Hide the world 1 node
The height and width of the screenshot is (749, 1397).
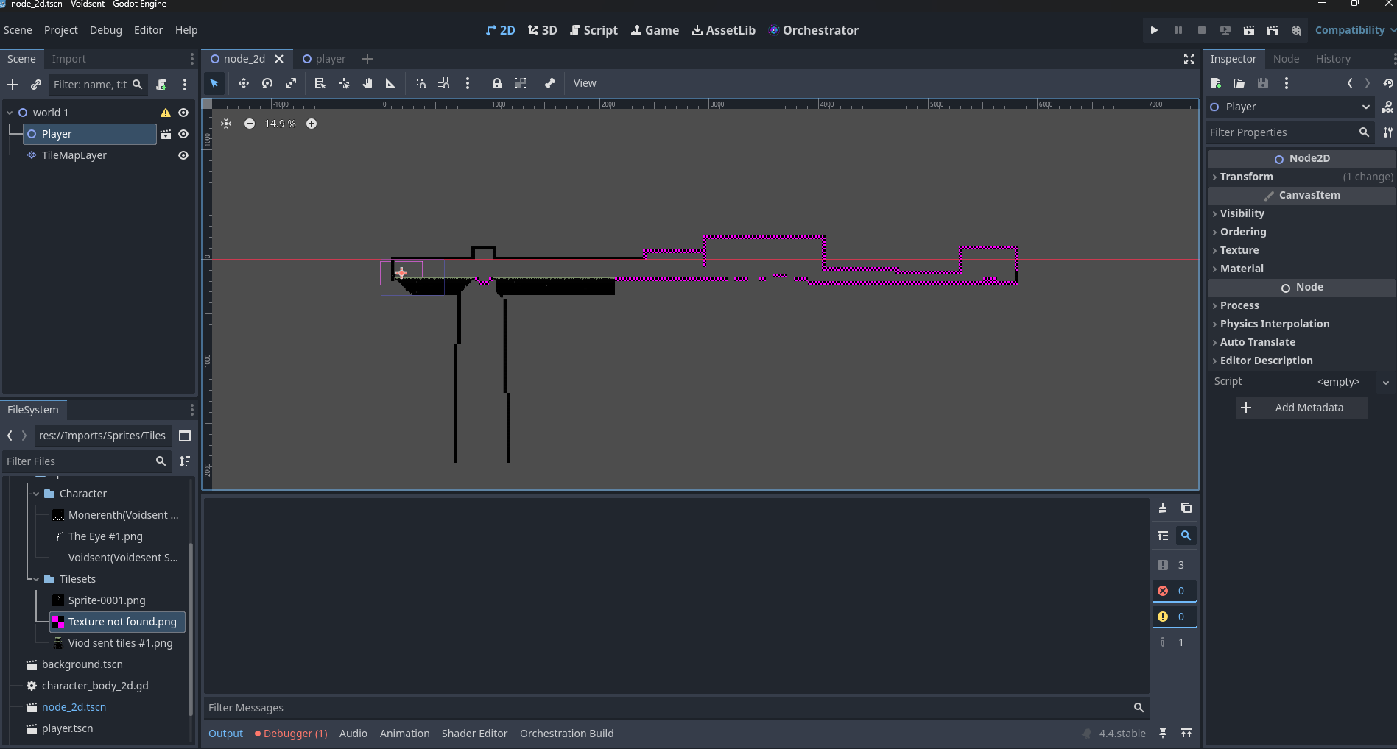click(183, 113)
